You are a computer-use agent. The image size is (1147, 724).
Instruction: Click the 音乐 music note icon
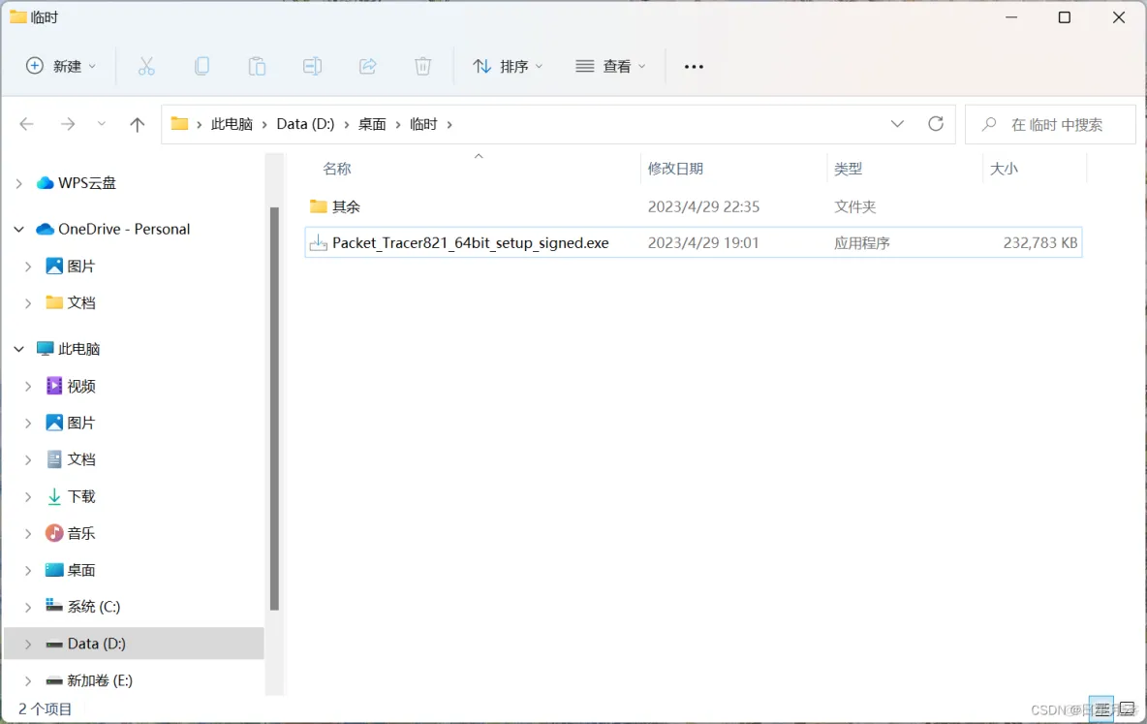click(54, 533)
